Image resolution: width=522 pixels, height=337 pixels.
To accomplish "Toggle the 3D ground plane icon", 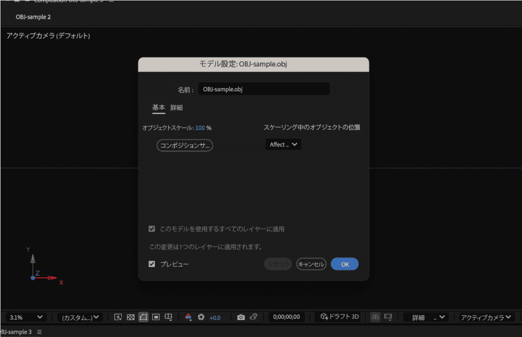I will click(x=375, y=317).
